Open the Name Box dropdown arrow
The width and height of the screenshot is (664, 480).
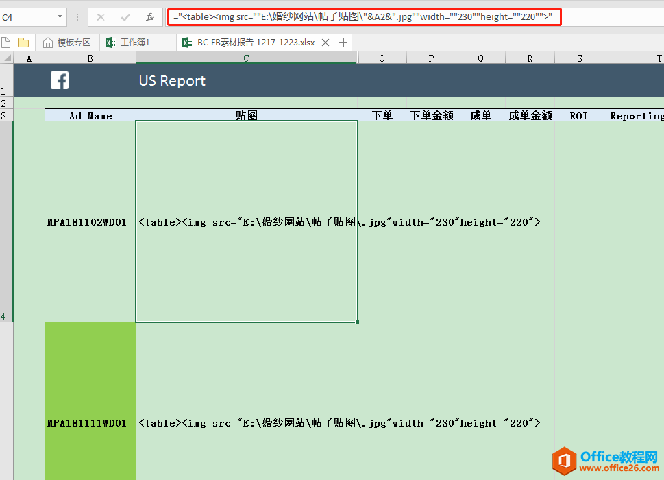click(x=60, y=17)
